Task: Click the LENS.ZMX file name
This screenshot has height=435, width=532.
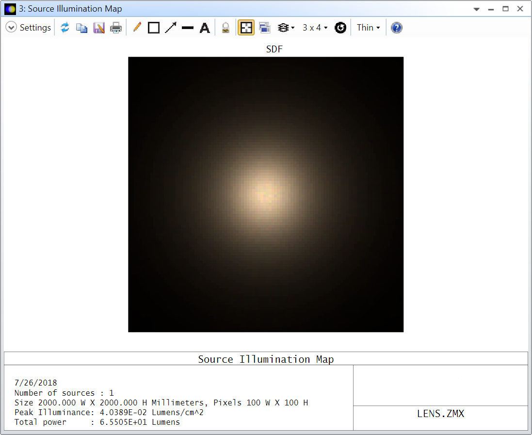Action: click(x=440, y=414)
